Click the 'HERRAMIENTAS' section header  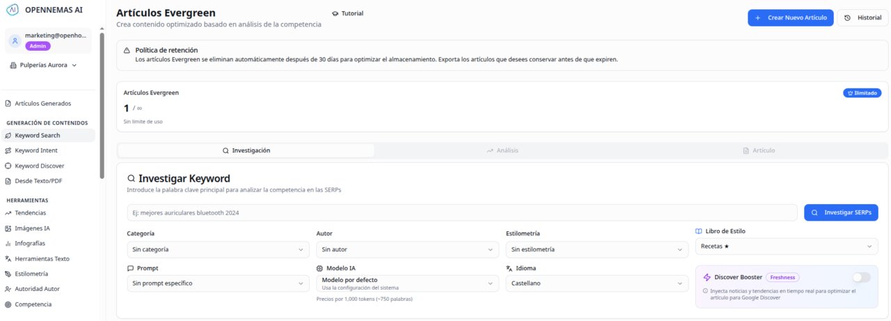click(x=27, y=200)
